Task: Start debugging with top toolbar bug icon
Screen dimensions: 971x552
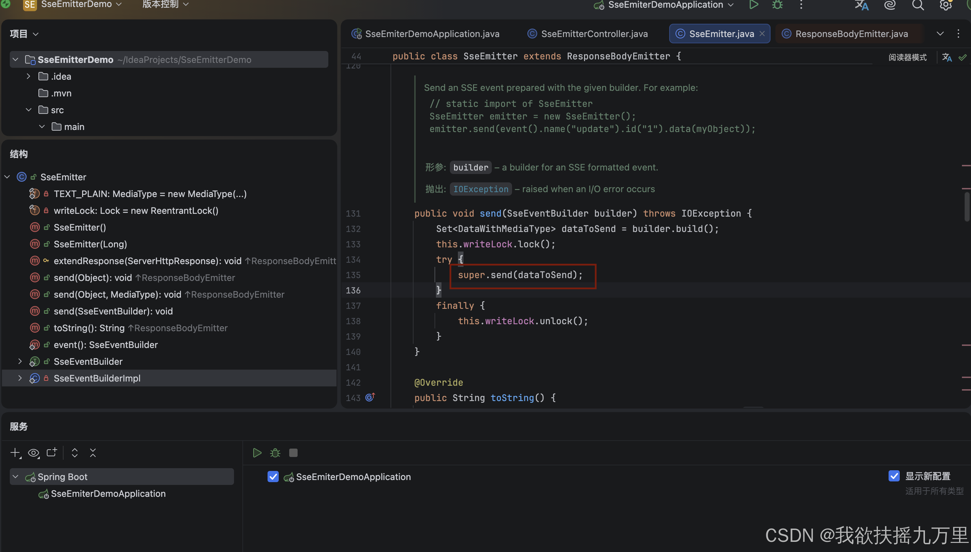Action: [x=777, y=5]
